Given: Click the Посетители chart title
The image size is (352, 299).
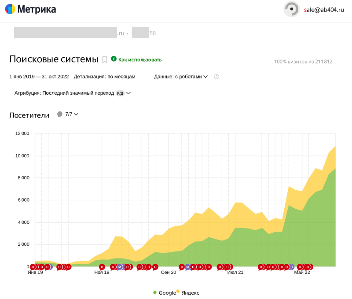Looking at the screenshot, I should [29, 115].
